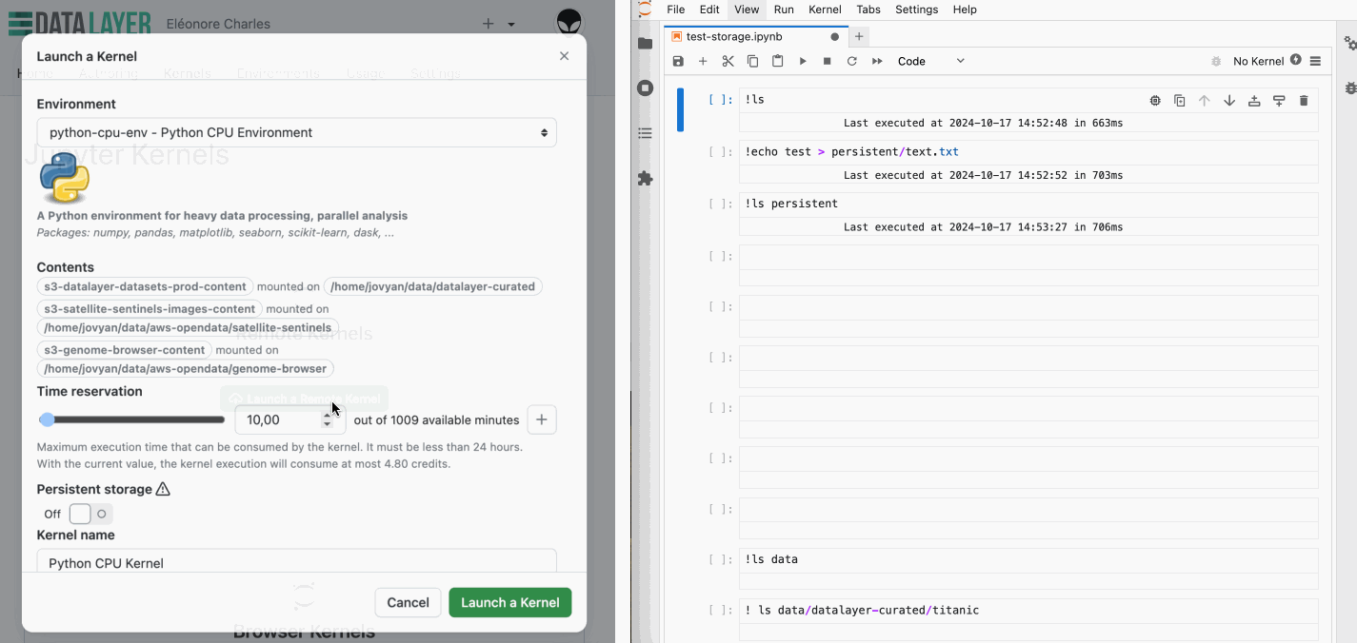Toggle the debugger bug icon beside No Kernel
Screen dimensions: 1357x643
click(1216, 61)
